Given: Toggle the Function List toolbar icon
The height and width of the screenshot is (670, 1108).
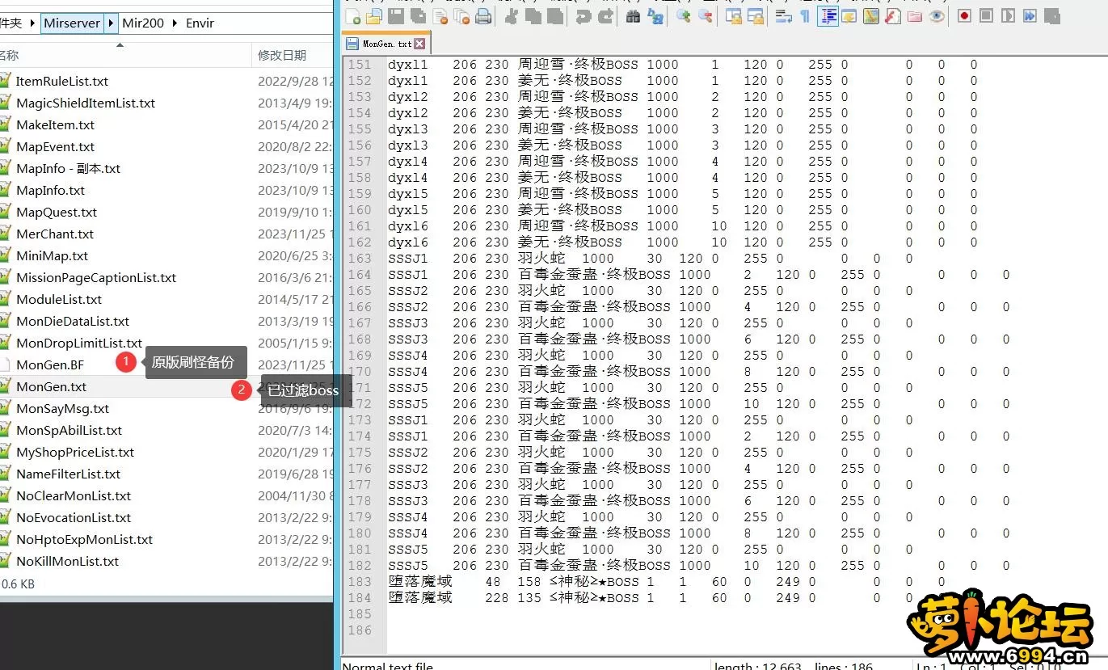Looking at the screenshot, I should pyautogui.click(x=893, y=15).
